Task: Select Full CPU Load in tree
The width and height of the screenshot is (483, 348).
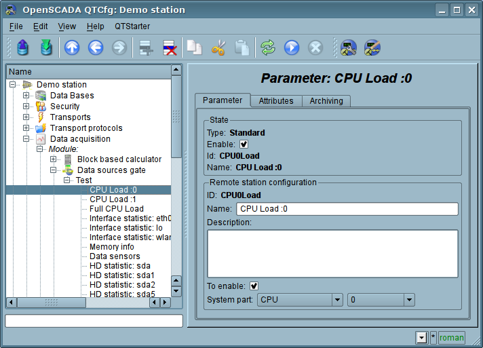Action: tap(117, 209)
